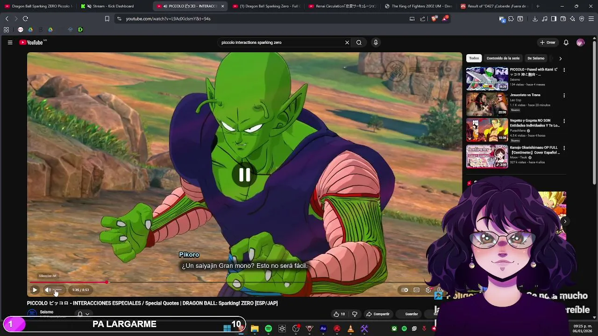
Task: Open player settings gear
Action: pyautogui.click(x=428, y=290)
